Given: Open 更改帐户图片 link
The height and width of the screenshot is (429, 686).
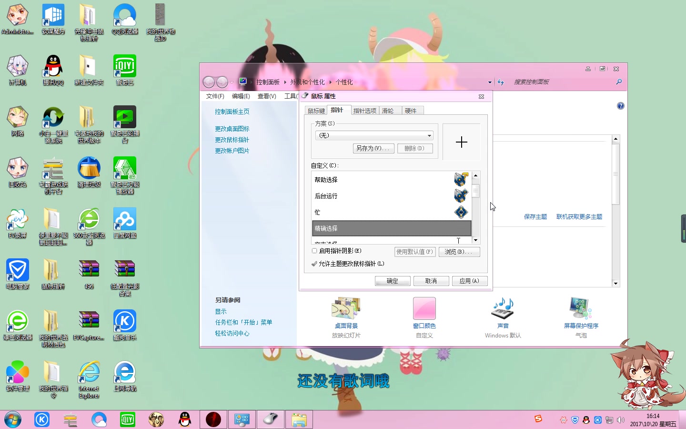Looking at the screenshot, I should click(x=232, y=151).
